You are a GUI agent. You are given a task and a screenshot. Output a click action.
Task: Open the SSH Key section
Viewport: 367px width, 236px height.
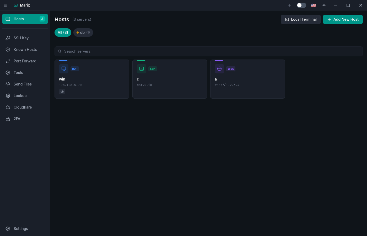(x=21, y=38)
